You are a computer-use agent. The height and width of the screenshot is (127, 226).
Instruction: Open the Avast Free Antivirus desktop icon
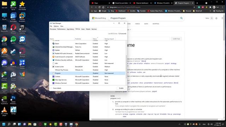click(4, 53)
